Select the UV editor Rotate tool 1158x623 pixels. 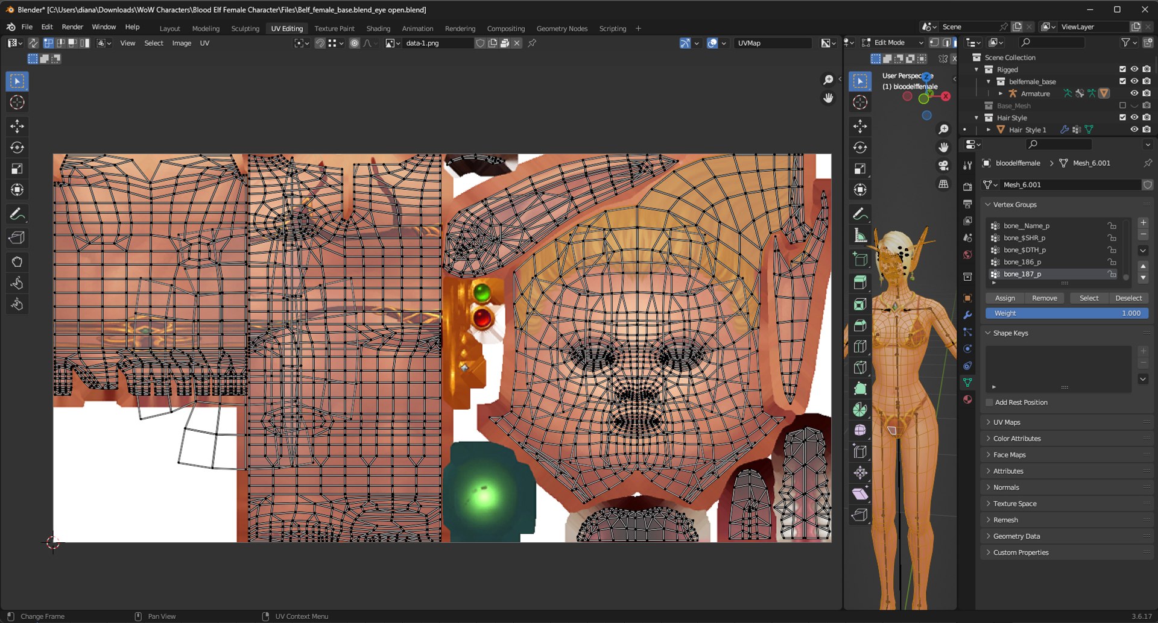click(17, 148)
